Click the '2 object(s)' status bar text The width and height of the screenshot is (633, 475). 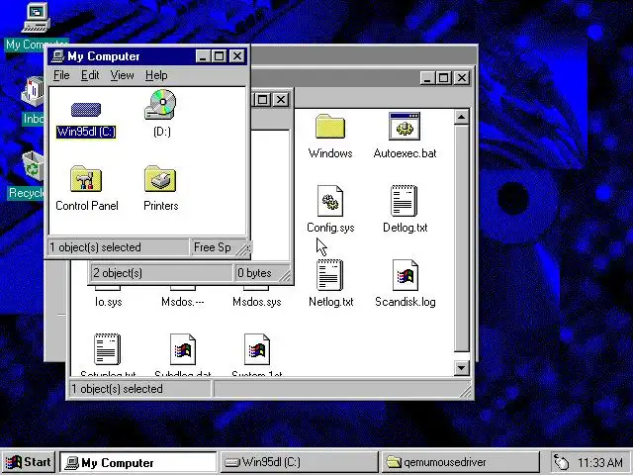[118, 273]
